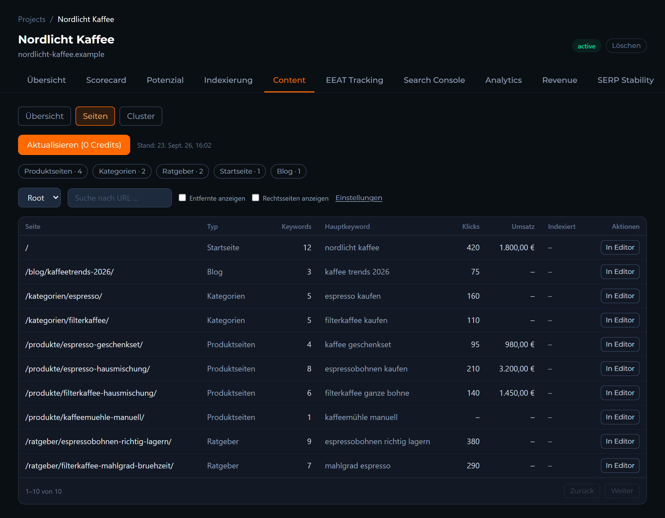The width and height of the screenshot is (665, 518).
Task: Click the kaffeemühle manuell keyword cell
Action: click(361, 417)
